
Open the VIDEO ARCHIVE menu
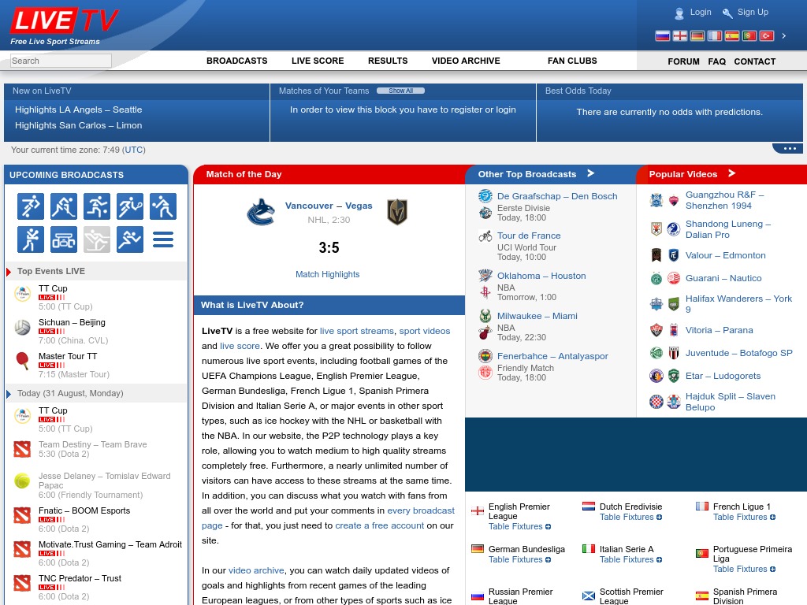pos(466,61)
